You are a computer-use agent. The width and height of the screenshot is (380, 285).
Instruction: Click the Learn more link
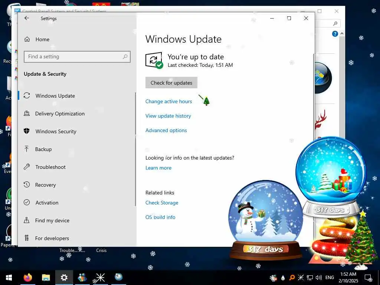(158, 168)
